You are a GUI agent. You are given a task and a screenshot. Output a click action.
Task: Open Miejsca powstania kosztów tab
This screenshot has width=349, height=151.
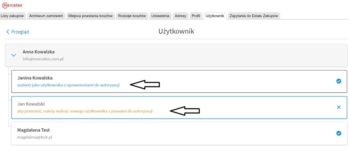pos(90,16)
